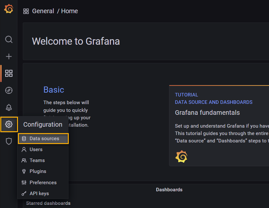Image resolution: width=269 pixels, height=208 pixels.
Task: Click DATA SOURCE AND DASHBOARDS label
Action: [214, 102]
